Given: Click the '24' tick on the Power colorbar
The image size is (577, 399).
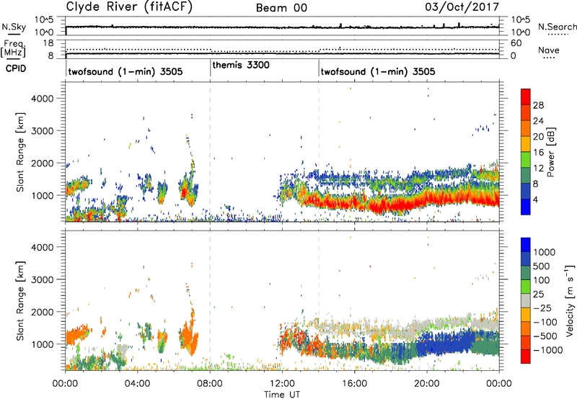Looking at the screenshot, I should (x=538, y=121).
